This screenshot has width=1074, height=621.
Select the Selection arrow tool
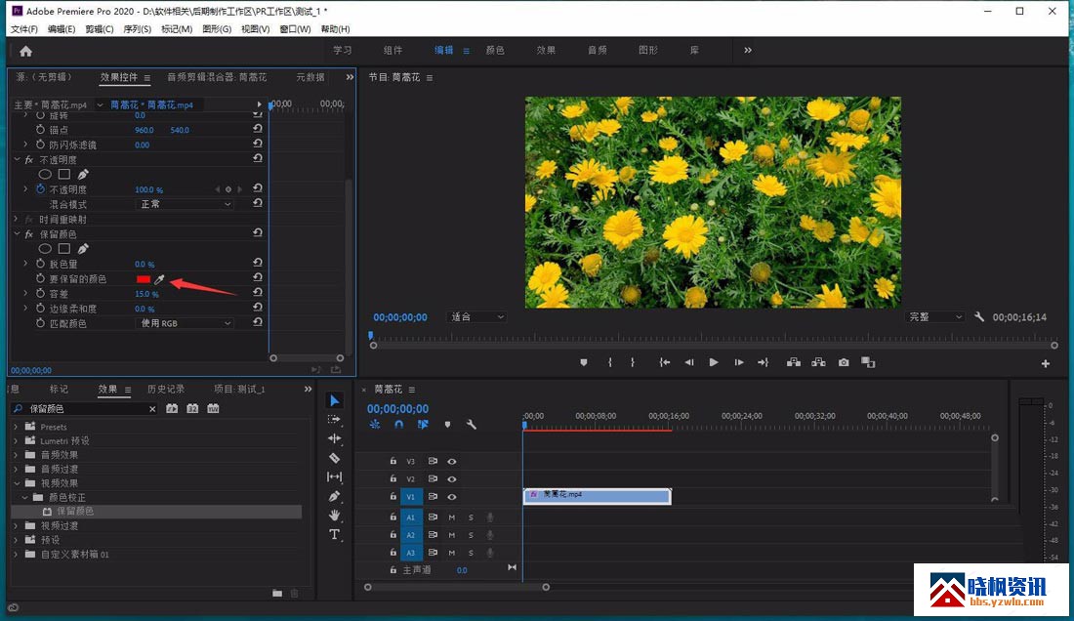click(334, 400)
